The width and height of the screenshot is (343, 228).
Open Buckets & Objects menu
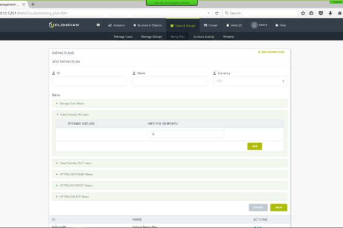click(x=148, y=25)
